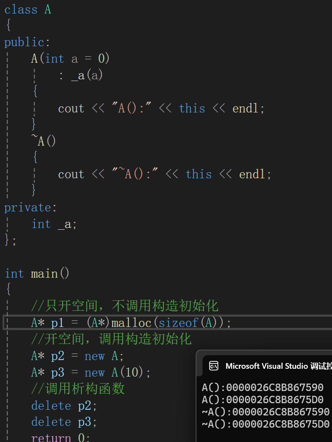
Task: Click the constructor line 'A(int a = 0)'
Action: click(x=70, y=59)
